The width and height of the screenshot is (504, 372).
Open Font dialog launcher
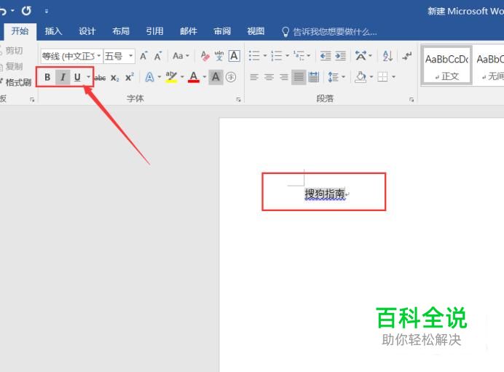point(238,100)
